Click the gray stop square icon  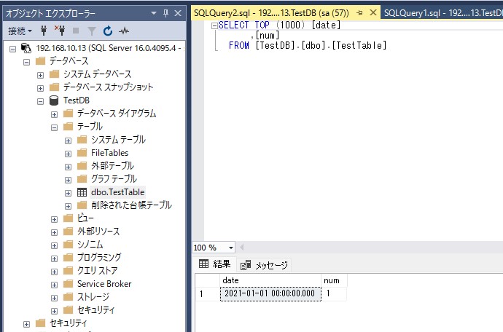point(76,31)
